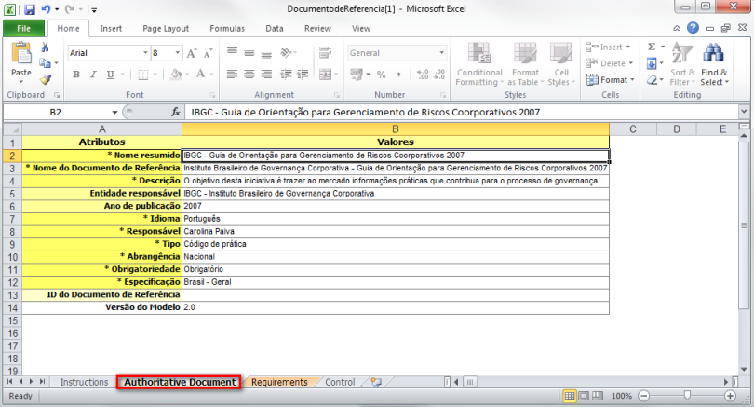Image resolution: width=754 pixels, height=407 pixels.
Task: Click AutoSum sigma icon
Action: [652, 47]
